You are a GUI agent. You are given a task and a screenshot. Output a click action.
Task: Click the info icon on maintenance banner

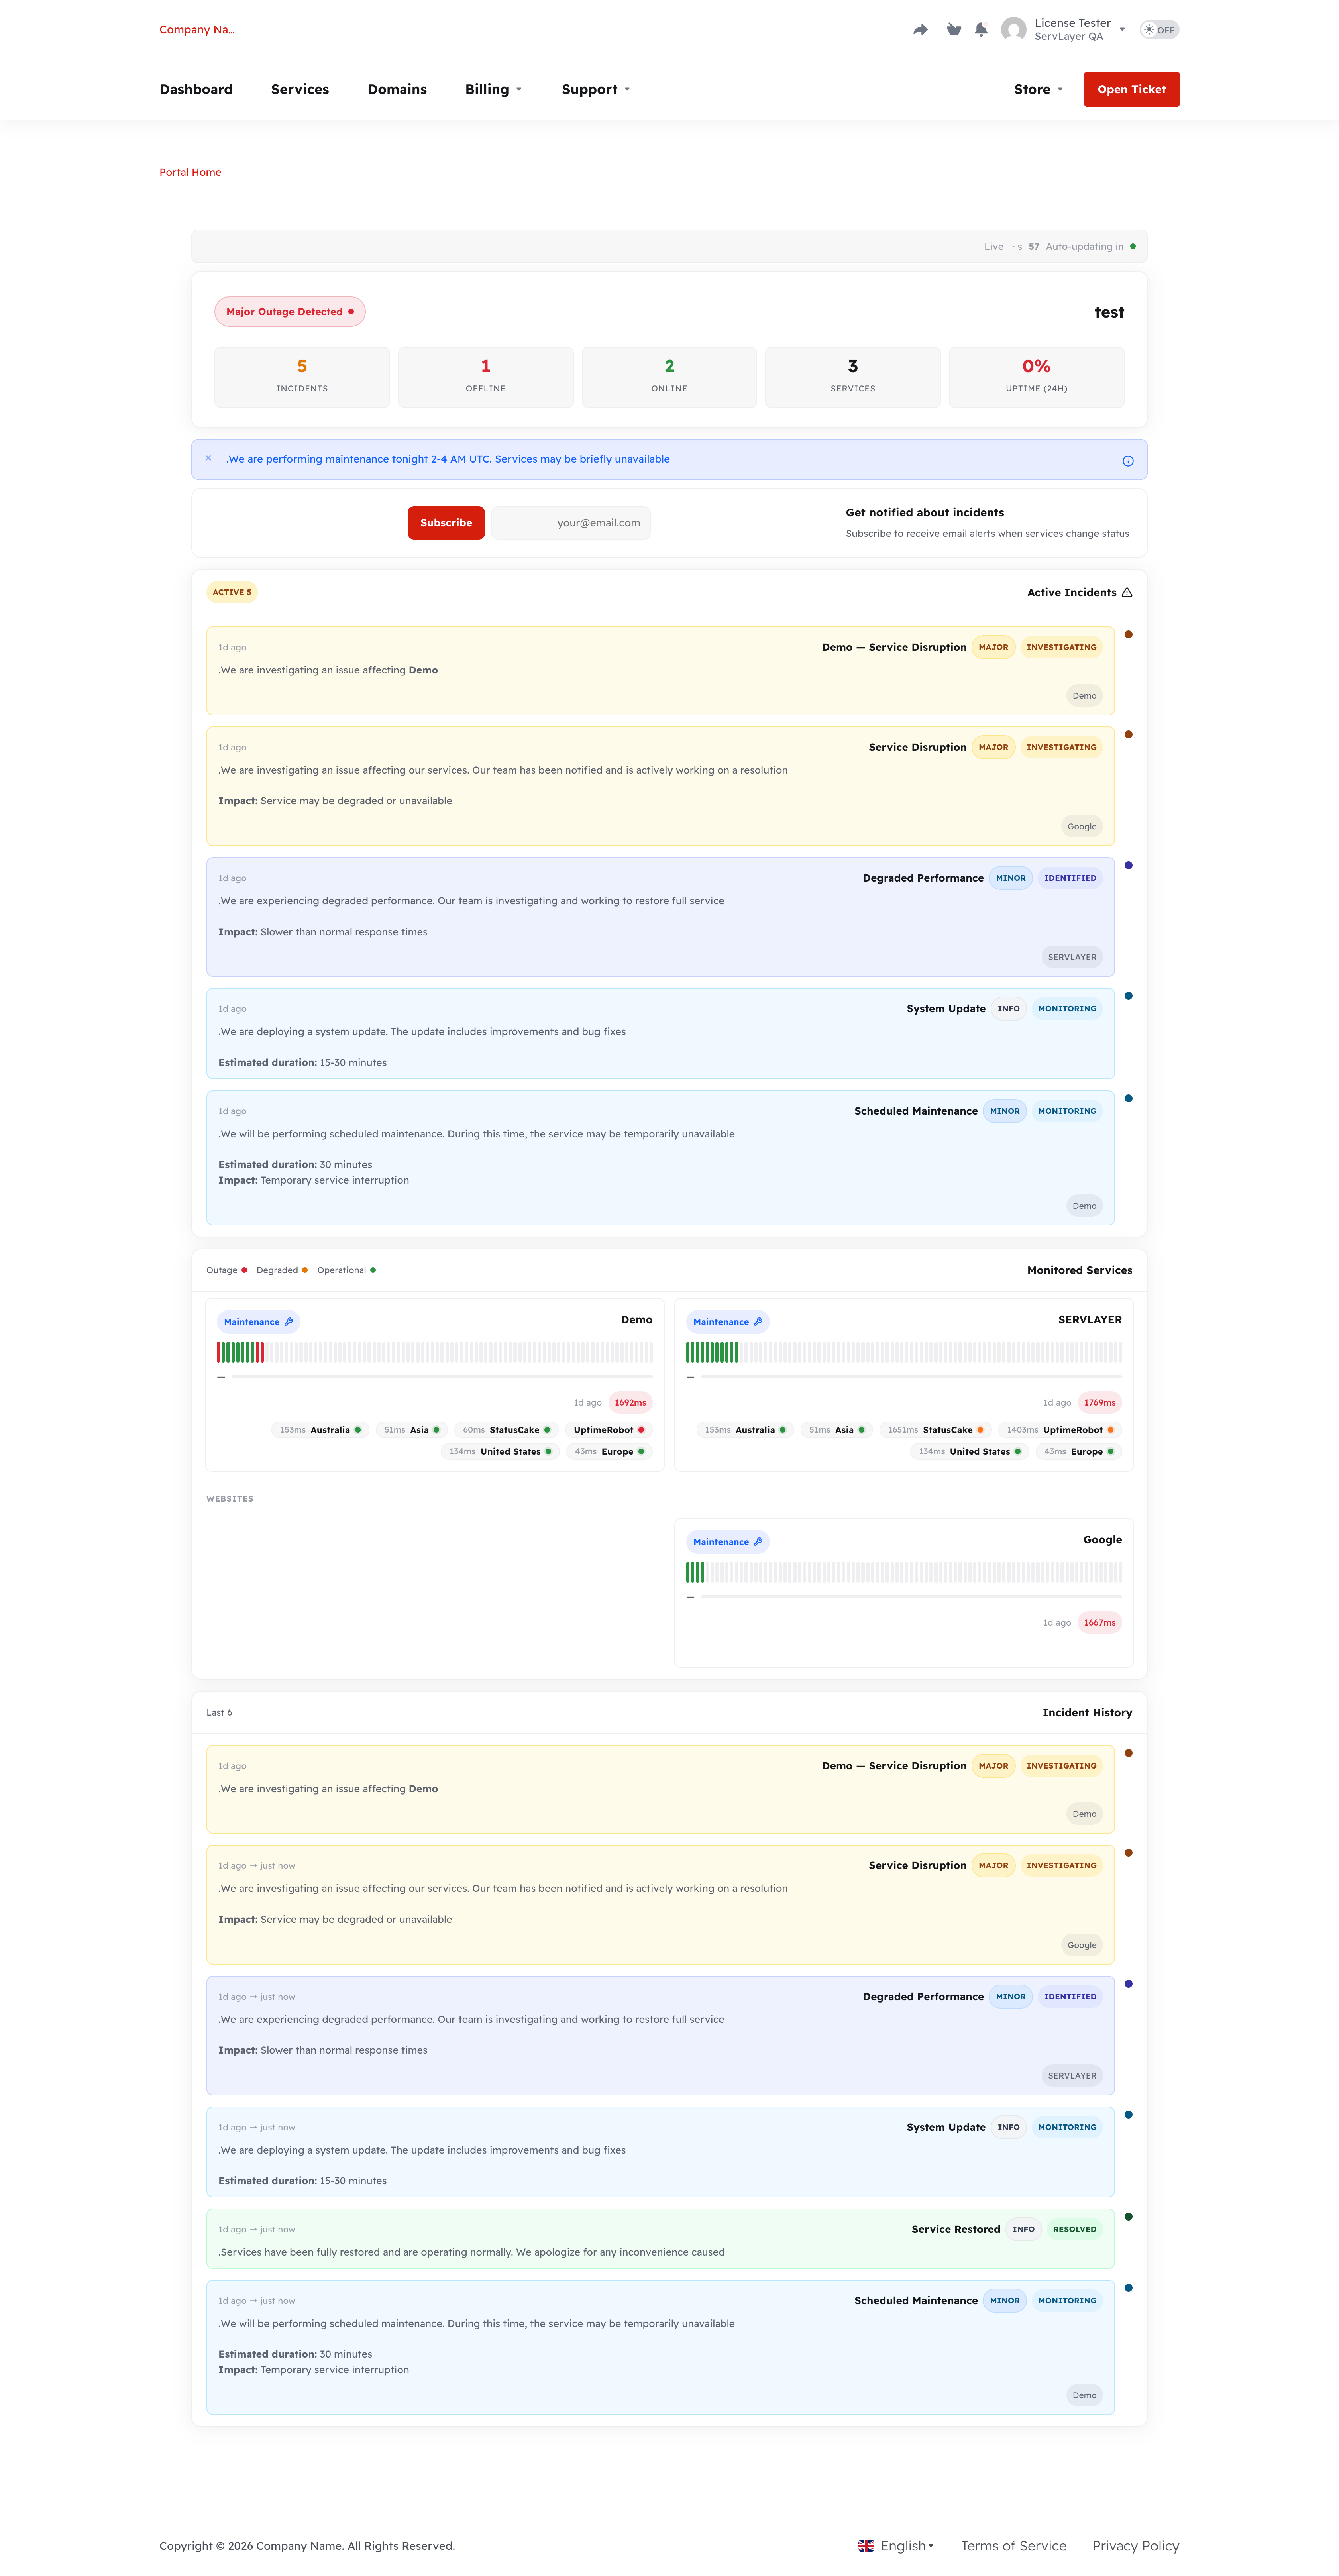1128,461
